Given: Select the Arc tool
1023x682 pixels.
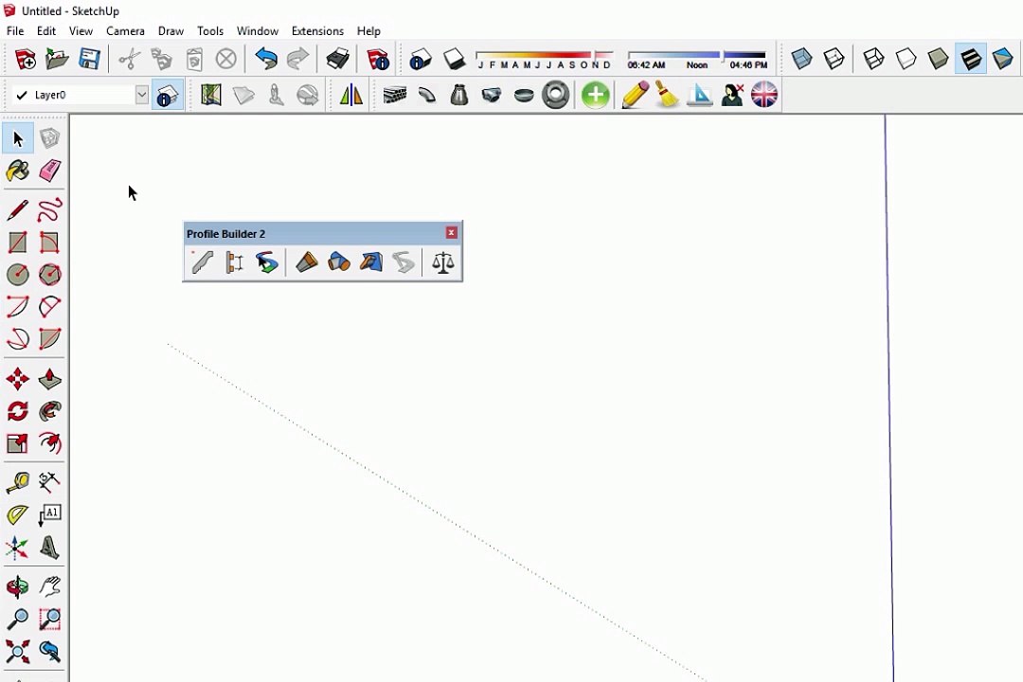Looking at the screenshot, I should click(x=18, y=306).
